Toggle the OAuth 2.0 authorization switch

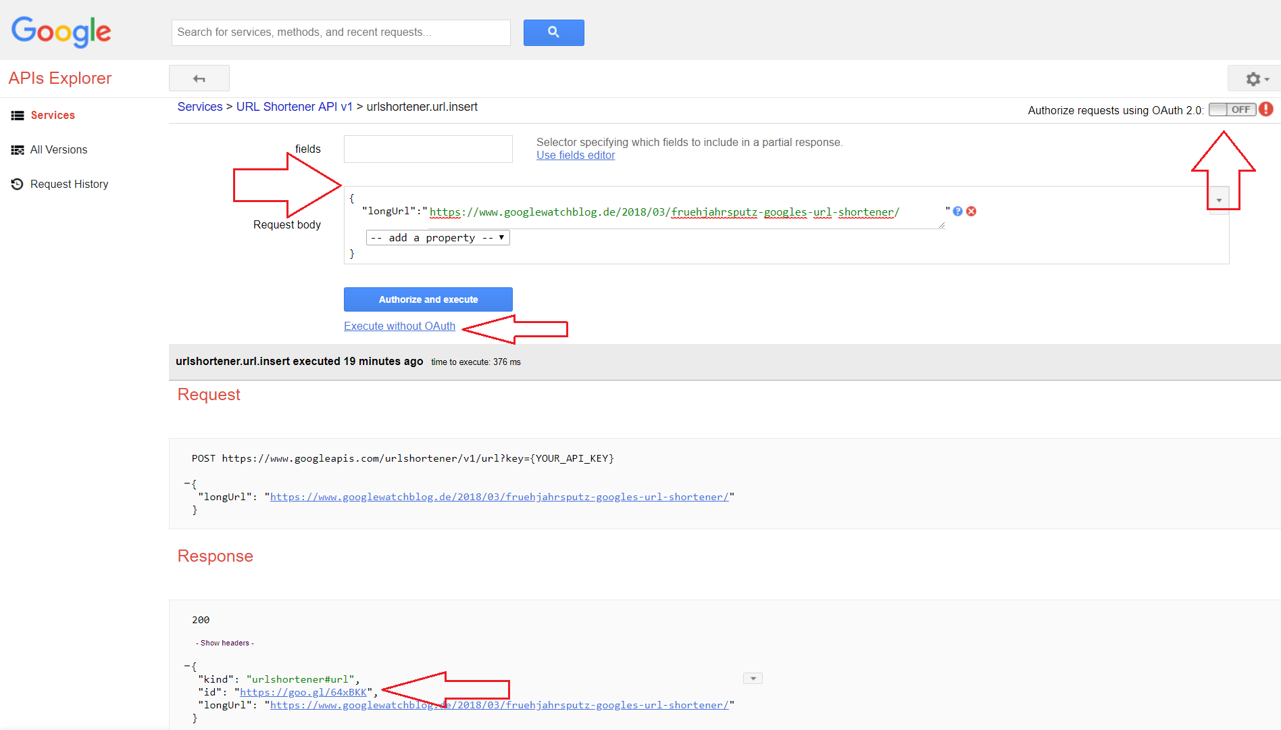(1232, 109)
